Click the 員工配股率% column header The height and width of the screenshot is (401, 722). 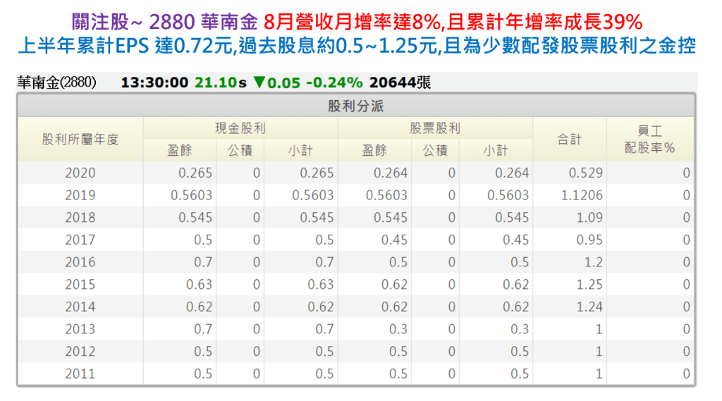(x=650, y=140)
